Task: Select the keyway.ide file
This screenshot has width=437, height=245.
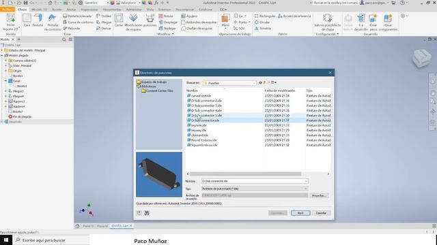Action: point(197,130)
